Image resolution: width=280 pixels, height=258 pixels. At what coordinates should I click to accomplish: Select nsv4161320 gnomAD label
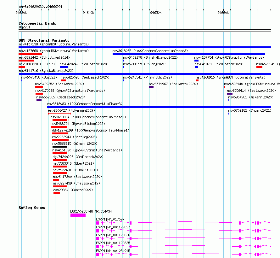pos(87,150)
